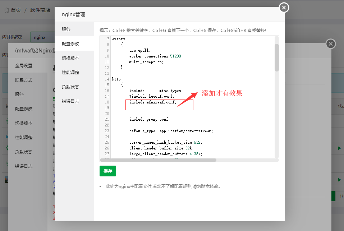Viewport: 344px width, 231px height.
Task: Click worker_connections 51200 line
Action: (x=156, y=56)
